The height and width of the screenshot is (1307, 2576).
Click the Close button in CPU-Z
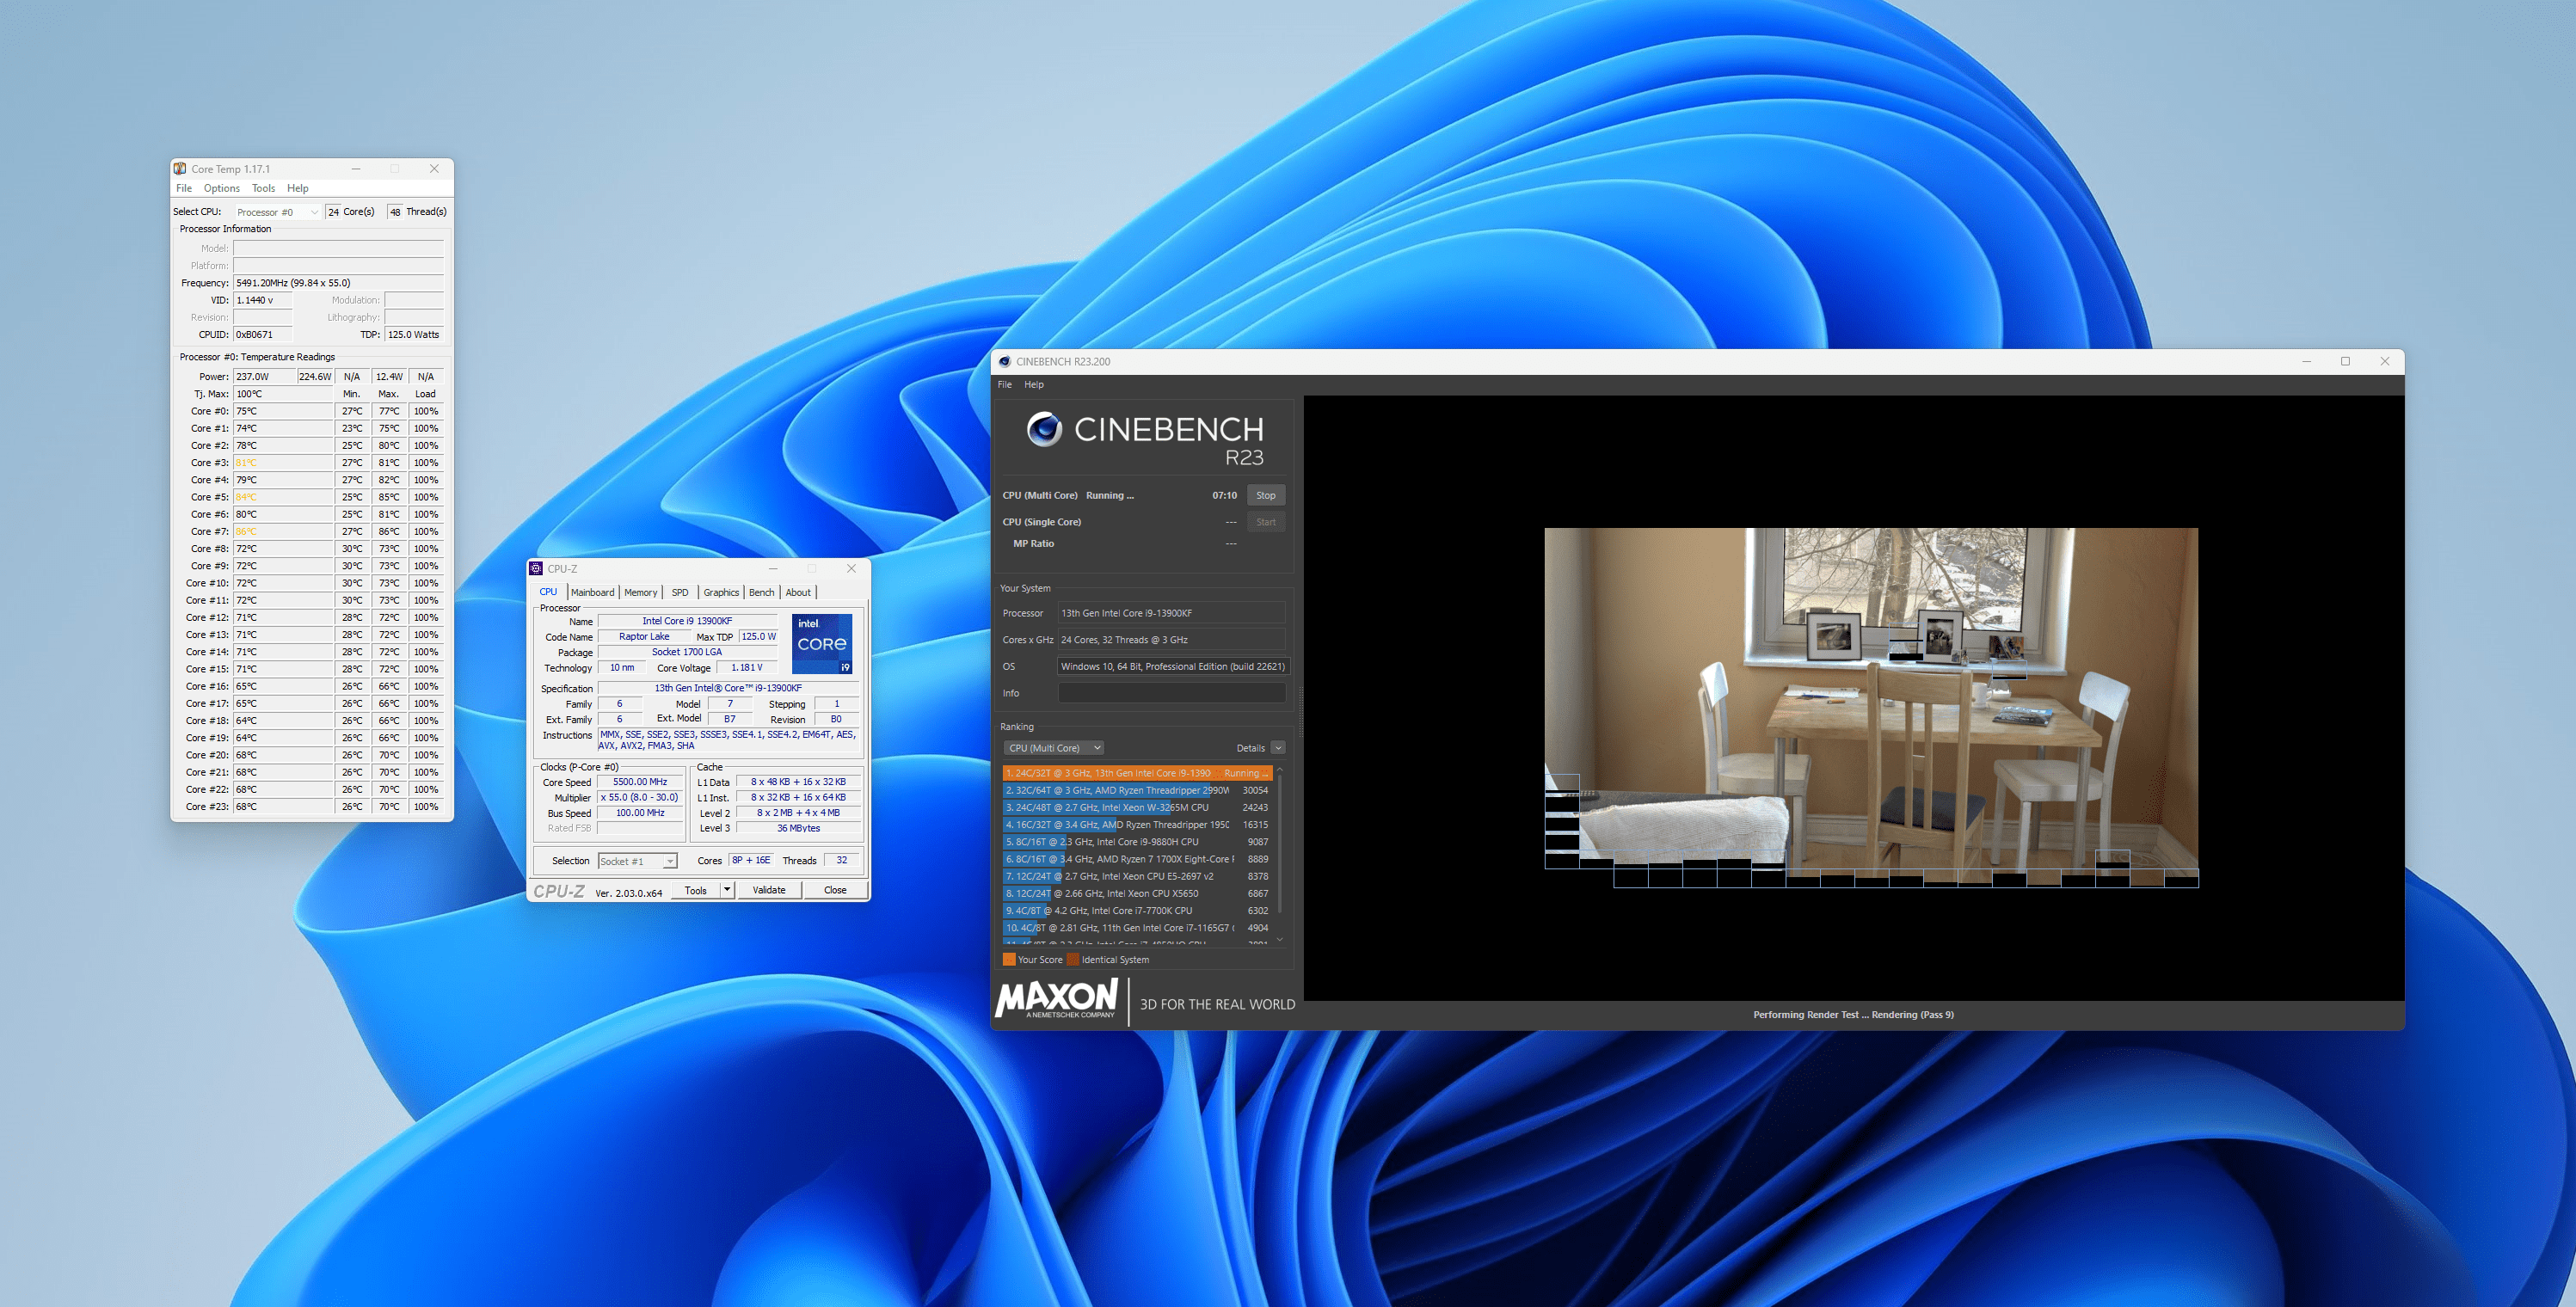(x=835, y=890)
